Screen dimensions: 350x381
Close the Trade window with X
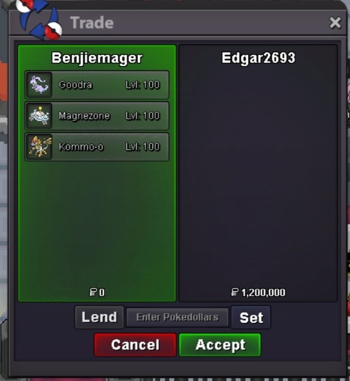(x=335, y=23)
